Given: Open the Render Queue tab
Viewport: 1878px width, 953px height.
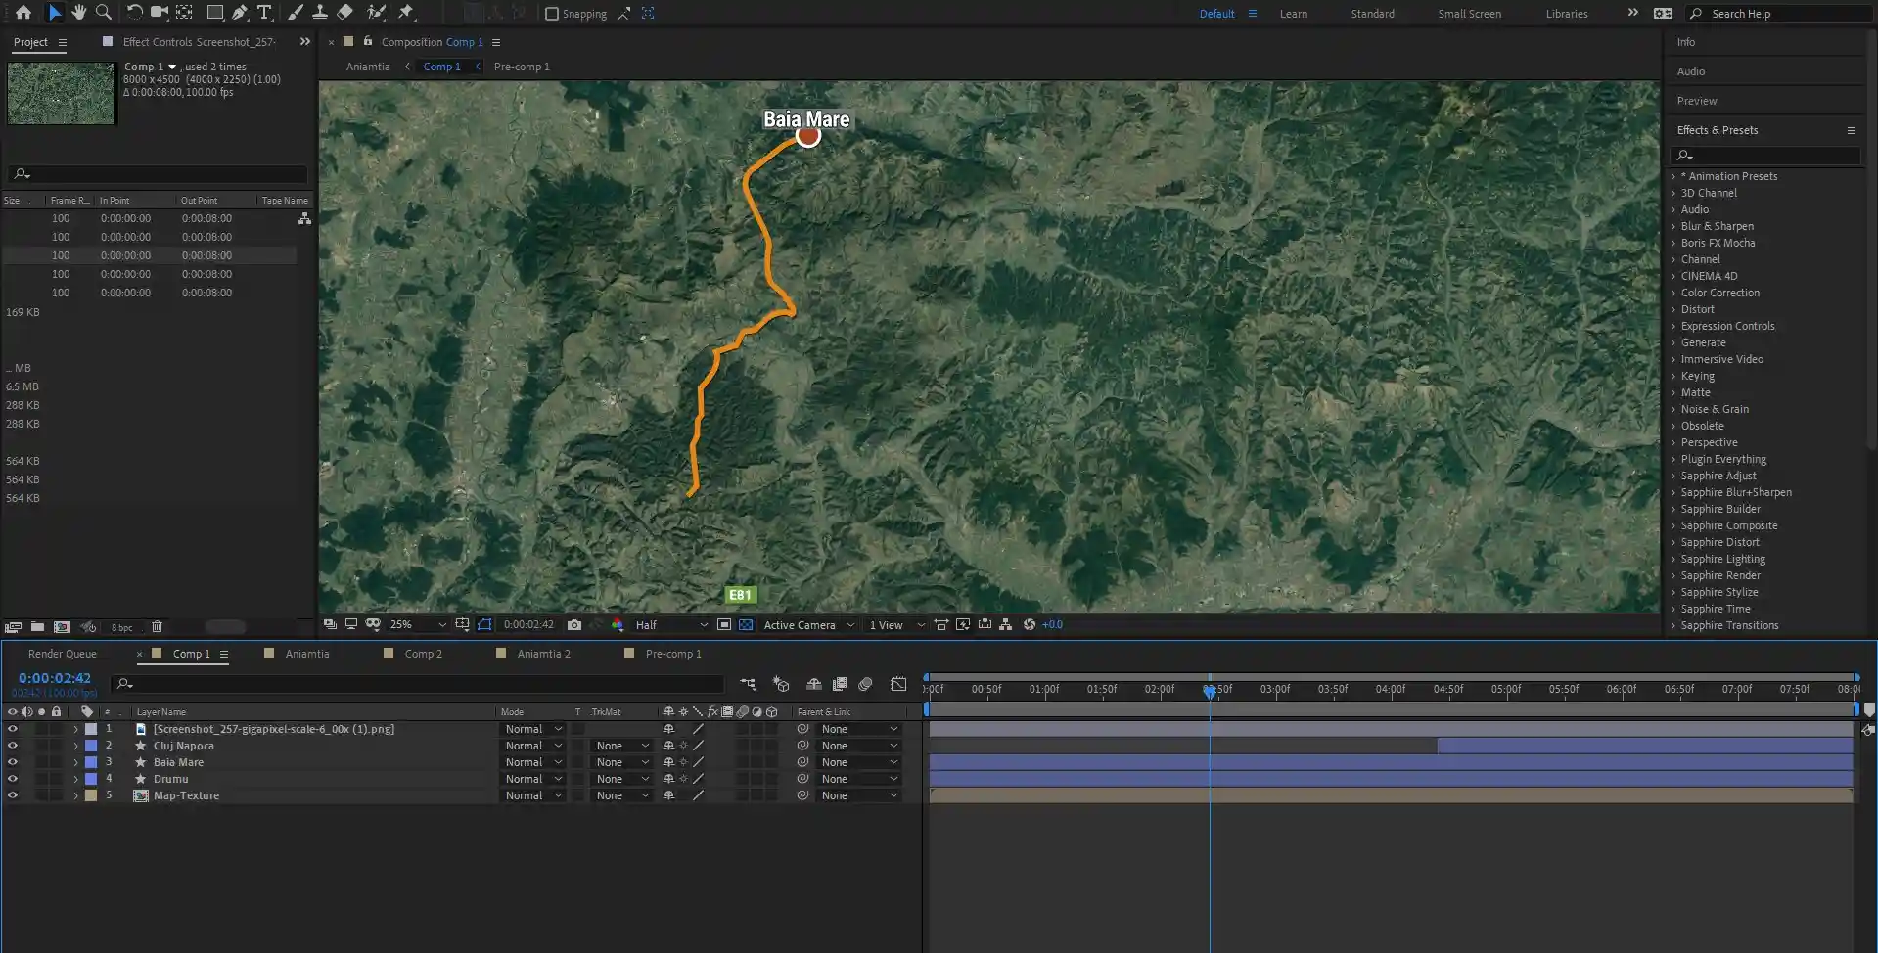Looking at the screenshot, I should (x=63, y=654).
